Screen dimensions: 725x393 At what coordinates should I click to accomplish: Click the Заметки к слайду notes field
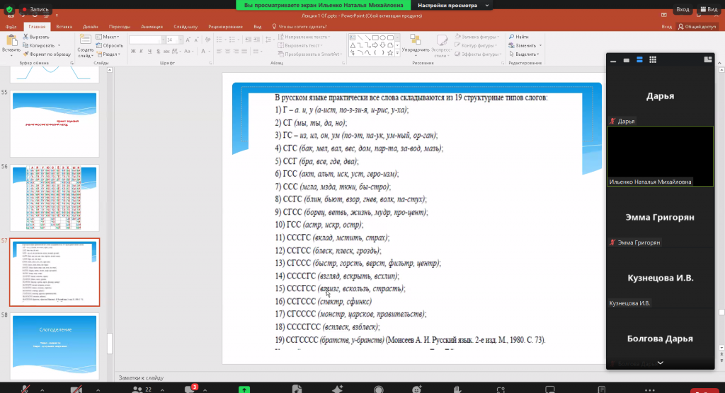coord(141,377)
